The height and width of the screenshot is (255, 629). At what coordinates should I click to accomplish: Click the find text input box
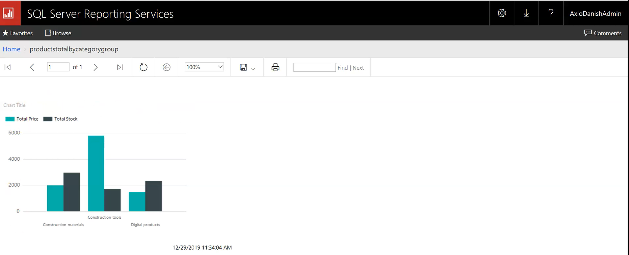click(x=314, y=67)
